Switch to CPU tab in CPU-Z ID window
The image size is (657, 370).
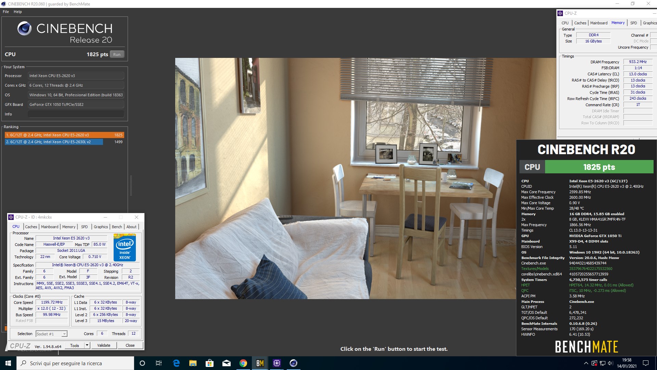[x=16, y=227]
